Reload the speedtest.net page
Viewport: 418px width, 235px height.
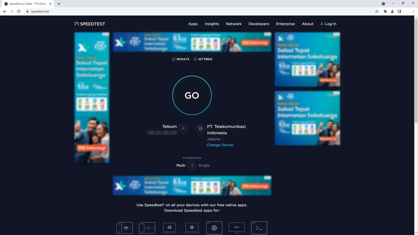[x=19, y=11]
